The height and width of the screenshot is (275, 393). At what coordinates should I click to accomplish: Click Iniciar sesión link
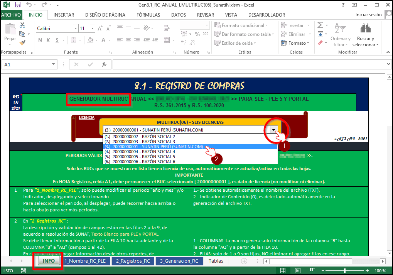[368, 15]
